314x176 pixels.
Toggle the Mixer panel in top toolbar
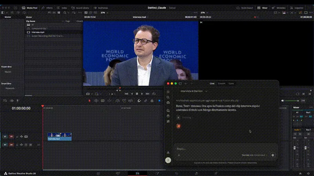(262, 8)
